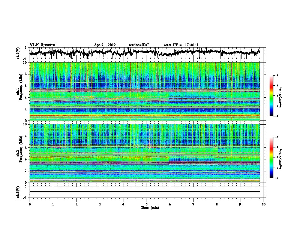Click the ch.1 voltage waveform trace panel
Image resolution: width=297 pixels, height=229 pixels.
[147, 53]
